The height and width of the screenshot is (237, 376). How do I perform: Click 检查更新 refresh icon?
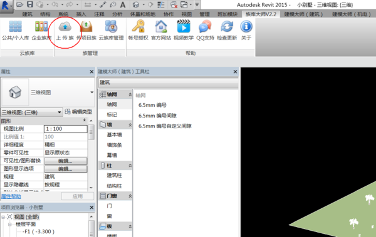pos(227,26)
